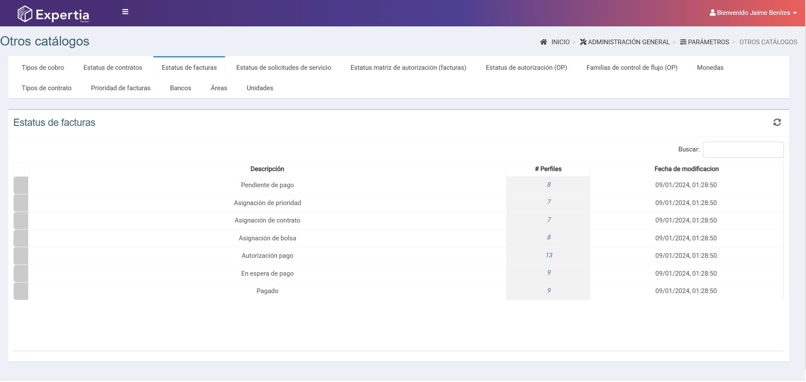
Task: Open Estatus de solicitudes de servicio tab
Action: pos(284,68)
